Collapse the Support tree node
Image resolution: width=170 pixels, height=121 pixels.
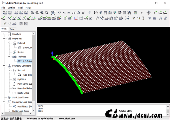coord(9,70)
